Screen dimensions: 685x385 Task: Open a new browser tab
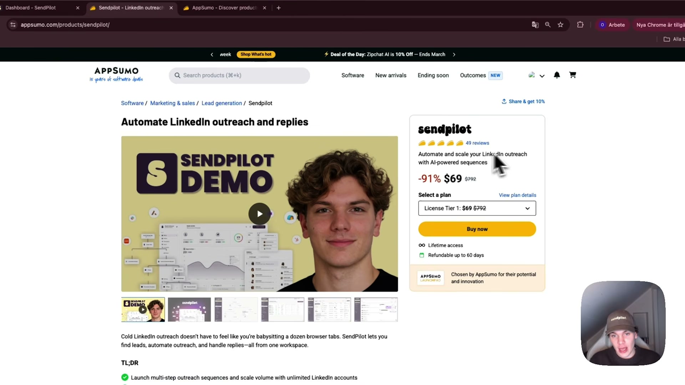[279, 8]
